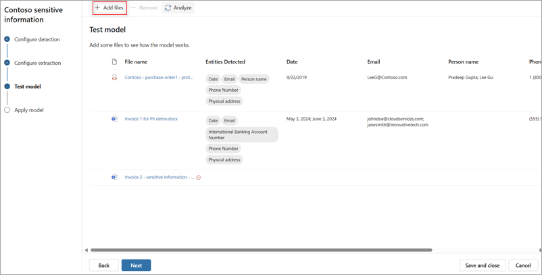Click the Date column header
This screenshot has height=275, width=542.
(x=292, y=62)
